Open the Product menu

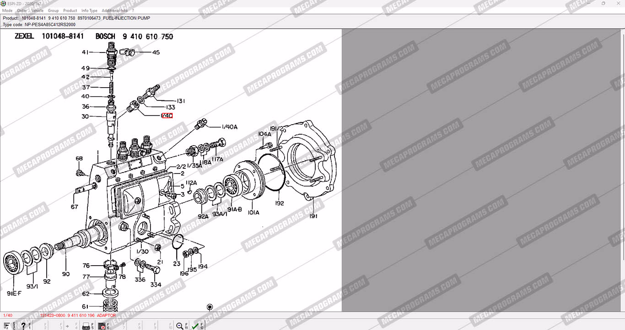pyautogui.click(x=70, y=10)
